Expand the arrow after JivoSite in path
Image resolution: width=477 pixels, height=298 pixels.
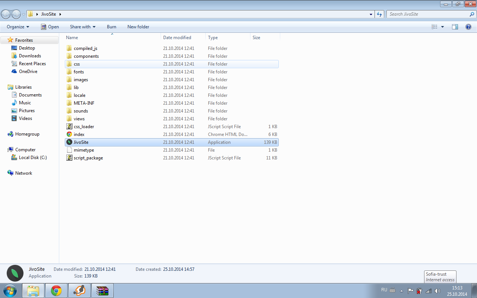[x=60, y=14]
